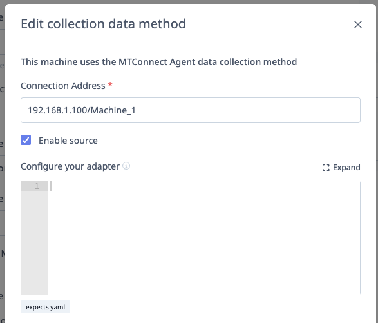
Task: Click the expects yaml badge
Action: [45, 307]
